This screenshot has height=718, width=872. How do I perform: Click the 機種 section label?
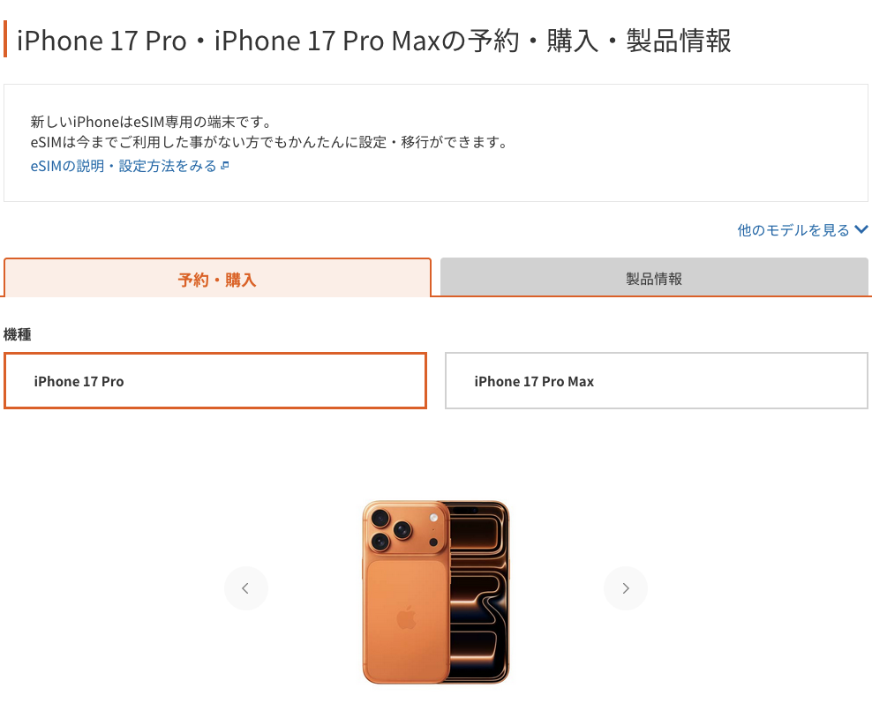[x=18, y=334]
